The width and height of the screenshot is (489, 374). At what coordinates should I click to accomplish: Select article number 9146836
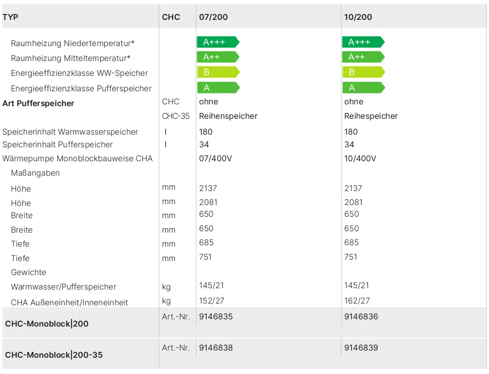click(361, 316)
